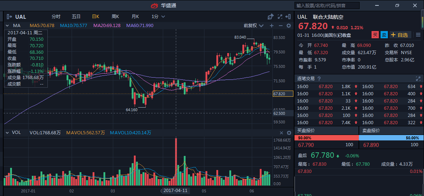Open help for 逐笔交易
The width and height of the screenshot is (424, 196).
[x=319, y=79]
